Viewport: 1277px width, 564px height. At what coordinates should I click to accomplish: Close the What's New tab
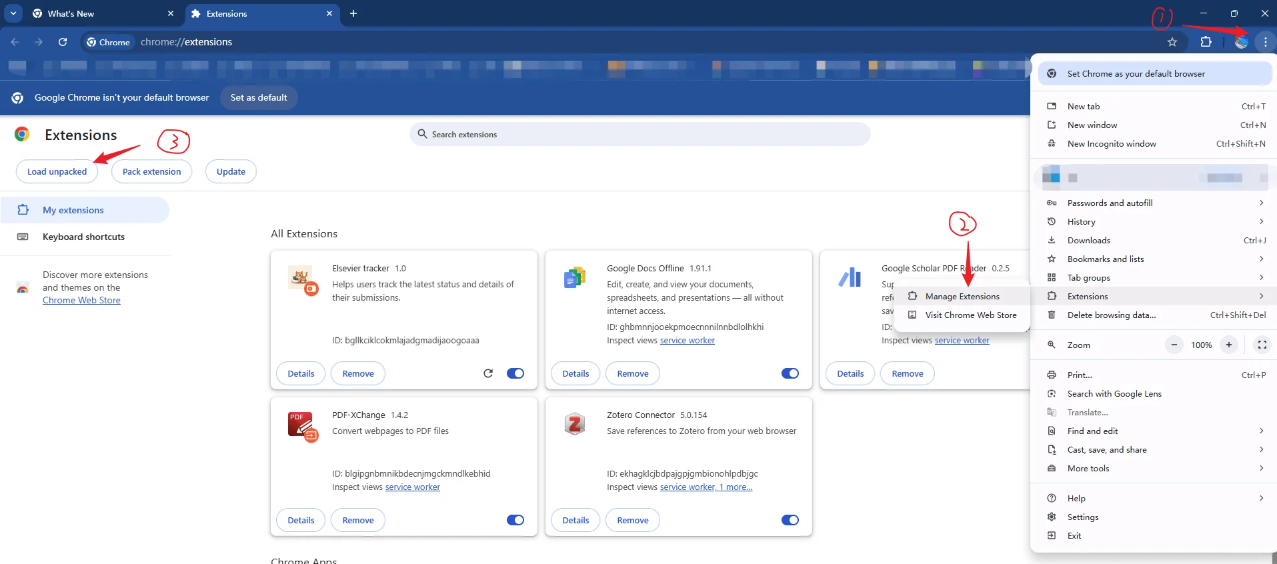[171, 13]
